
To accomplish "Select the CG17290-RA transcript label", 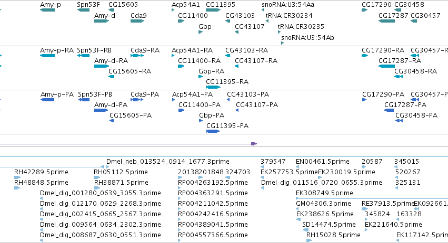I will click(x=383, y=50).
